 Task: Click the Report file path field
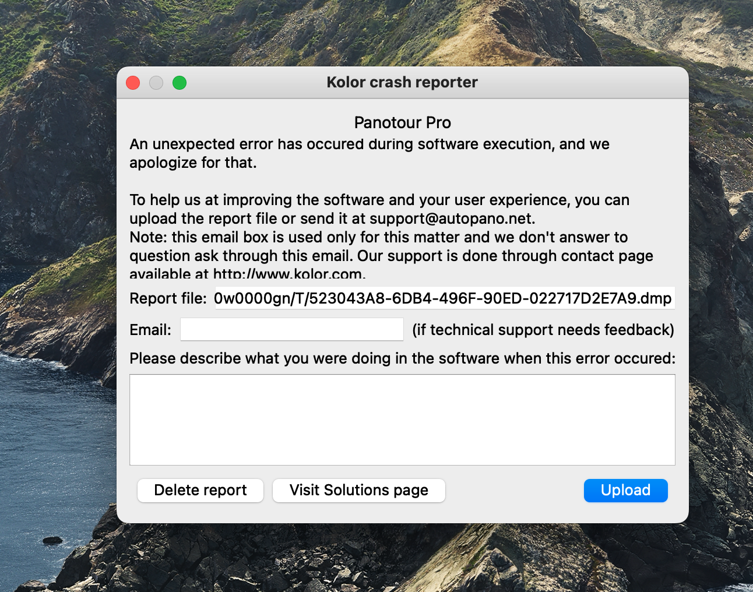(444, 298)
